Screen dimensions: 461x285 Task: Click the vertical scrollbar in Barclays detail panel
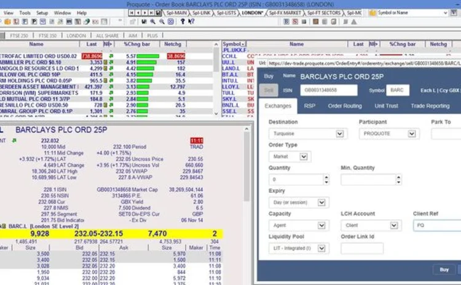tap(246, 166)
